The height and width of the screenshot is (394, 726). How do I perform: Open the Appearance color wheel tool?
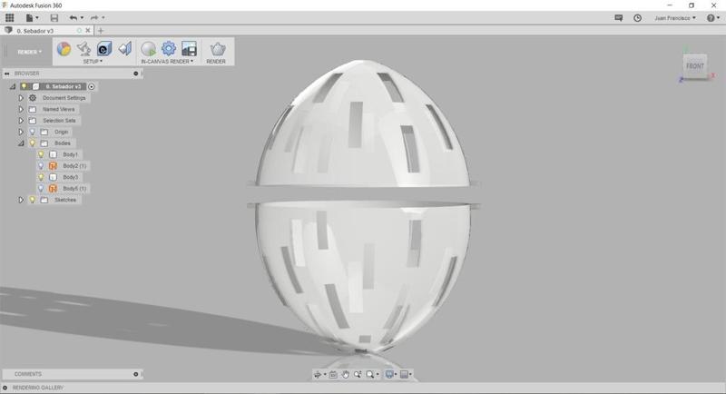tap(64, 49)
